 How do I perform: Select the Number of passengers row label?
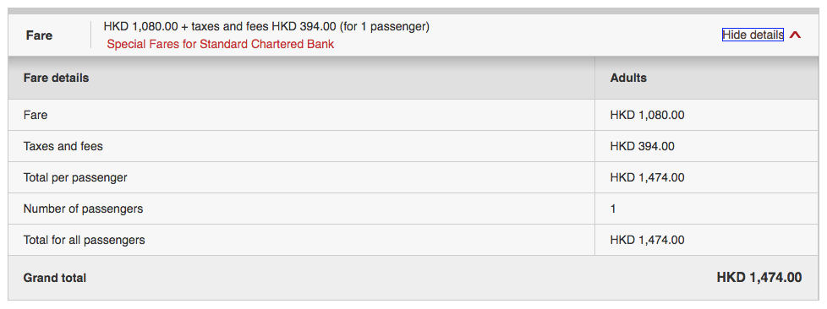coord(83,209)
